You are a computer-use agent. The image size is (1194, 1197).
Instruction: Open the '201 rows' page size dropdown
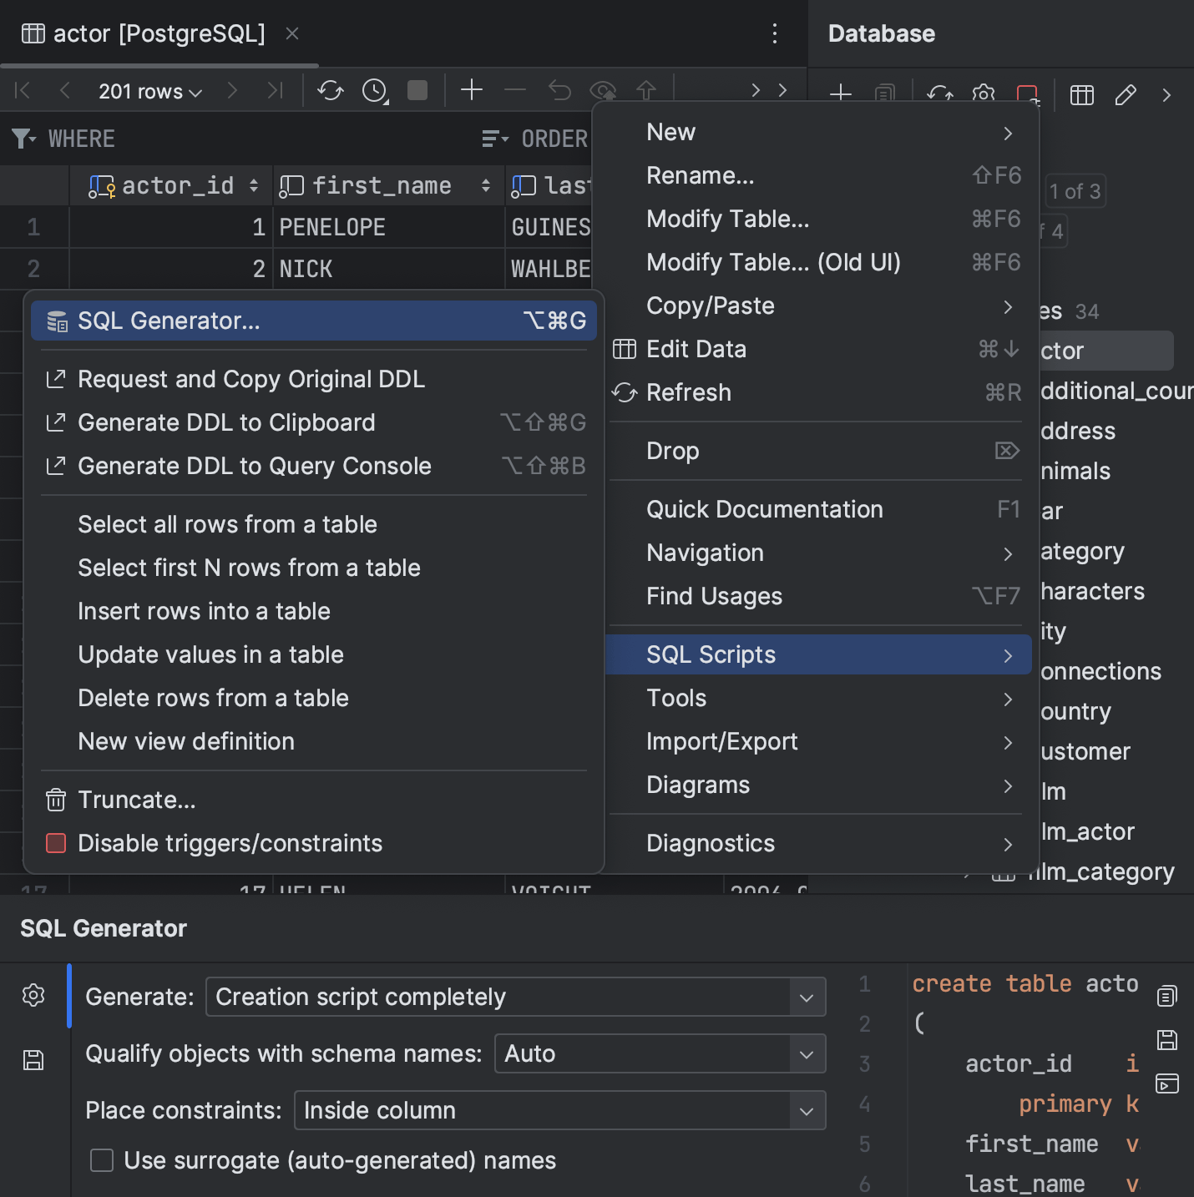point(149,91)
